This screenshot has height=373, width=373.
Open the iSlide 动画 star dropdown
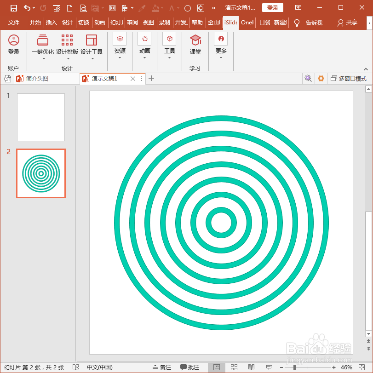(x=144, y=46)
